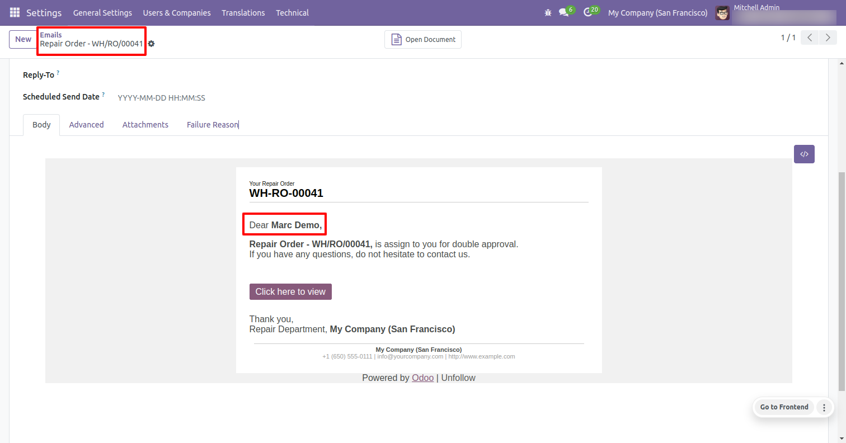Screen dimensions: 846x443
Task: Go to next record arrow
Action: (828, 38)
